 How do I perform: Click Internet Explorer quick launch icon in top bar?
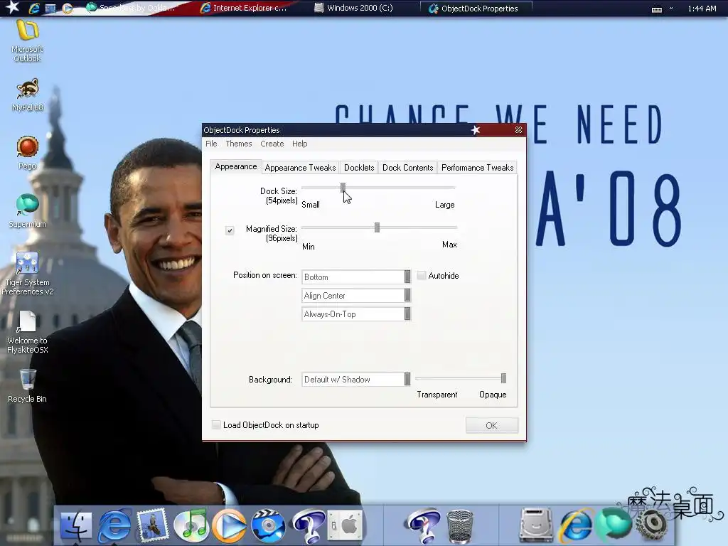coord(34,8)
